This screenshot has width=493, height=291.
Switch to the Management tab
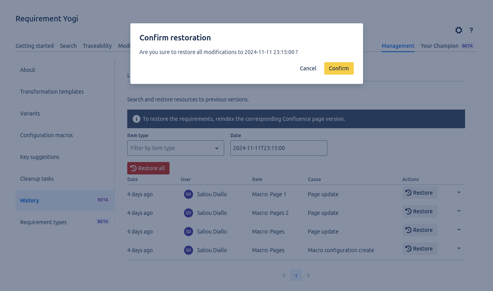tap(398, 46)
